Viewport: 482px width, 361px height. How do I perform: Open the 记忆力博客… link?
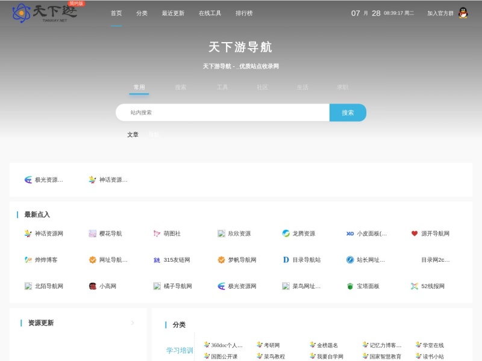[386, 345]
